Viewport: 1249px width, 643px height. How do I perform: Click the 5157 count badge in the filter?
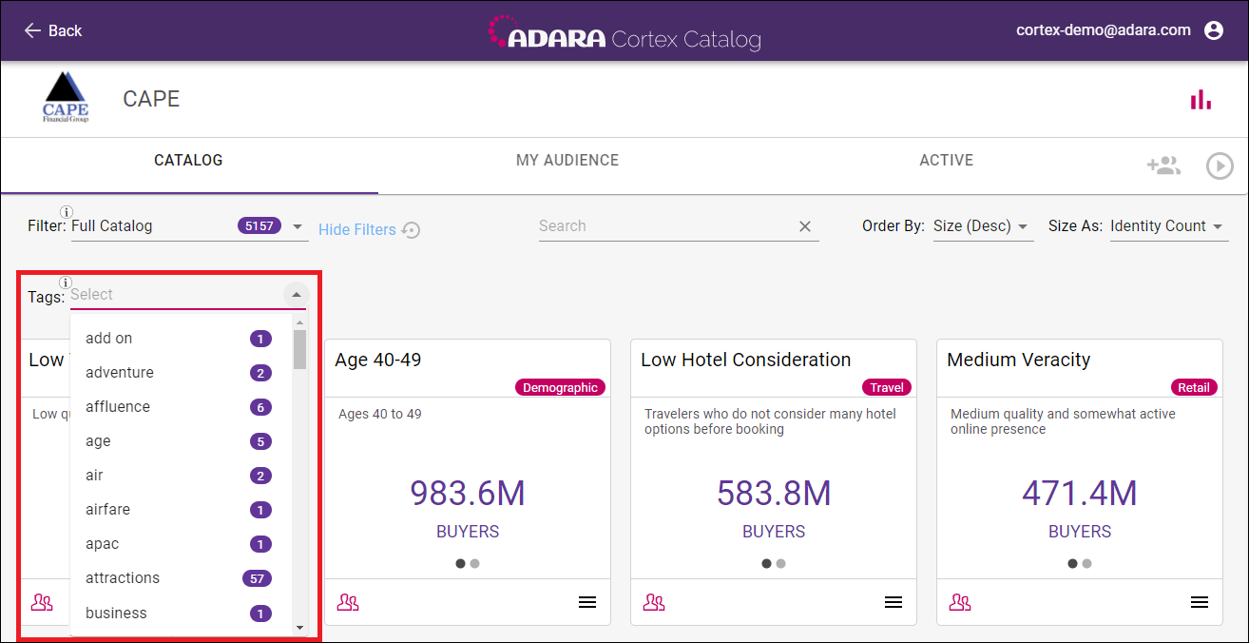pyautogui.click(x=259, y=226)
